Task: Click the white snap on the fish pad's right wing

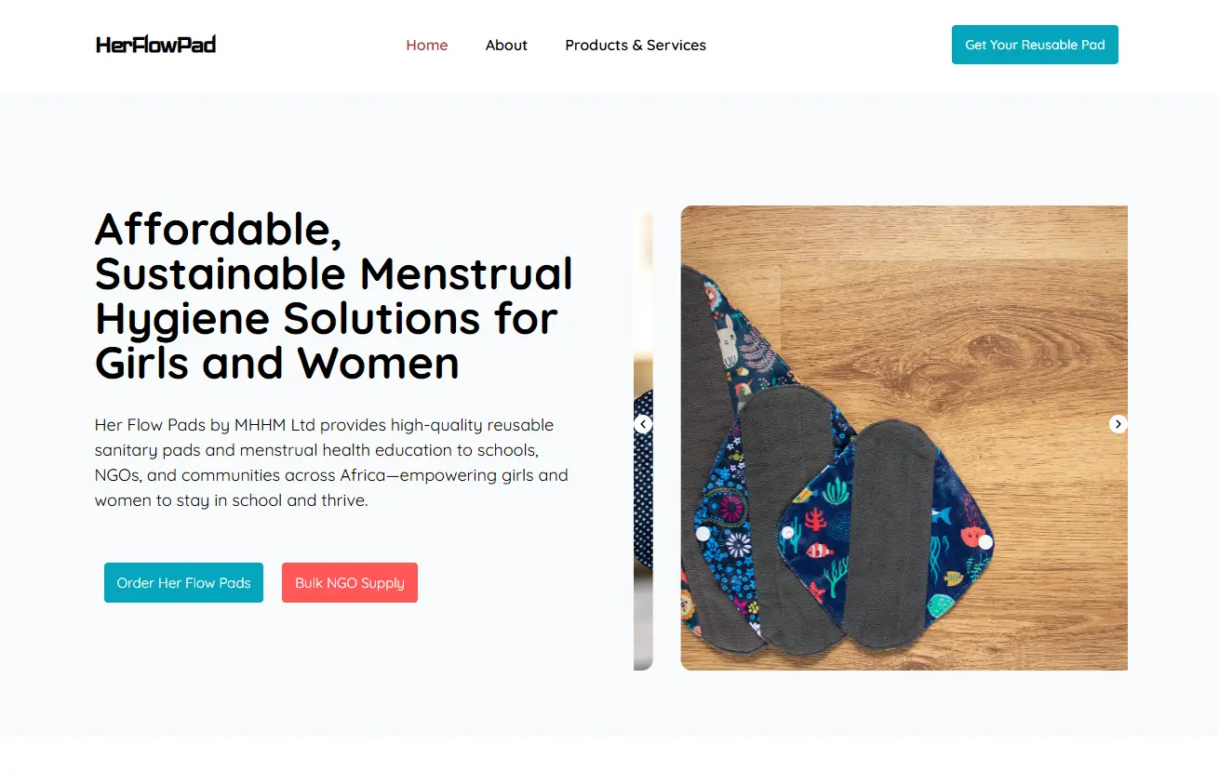Action: [985, 542]
